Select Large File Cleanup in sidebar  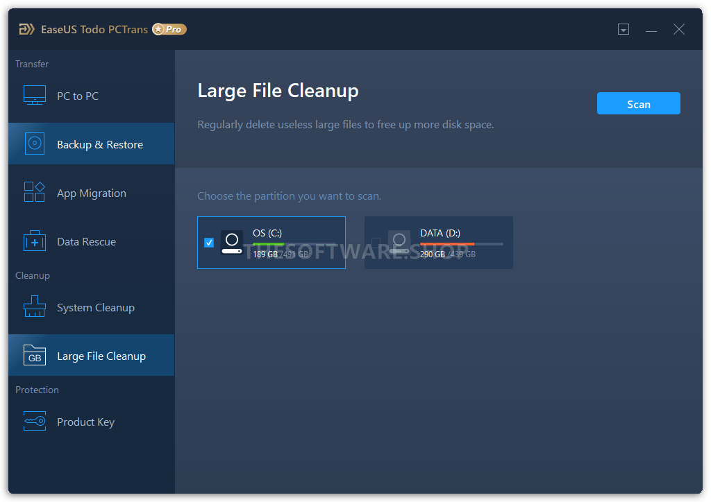pos(91,355)
